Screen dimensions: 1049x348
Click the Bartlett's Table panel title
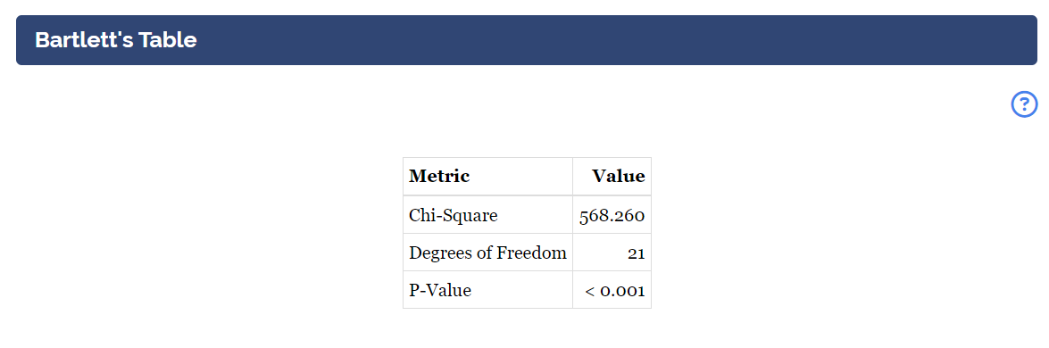116,40
